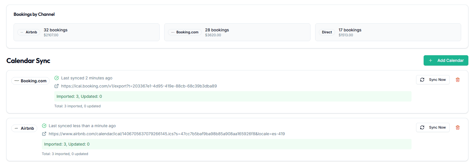Click the plus icon in Add Calendar
The height and width of the screenshot is (168, 475).
[431, 60]
